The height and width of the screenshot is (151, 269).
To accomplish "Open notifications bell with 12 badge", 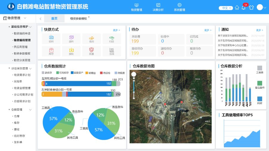I will [244, 7].
